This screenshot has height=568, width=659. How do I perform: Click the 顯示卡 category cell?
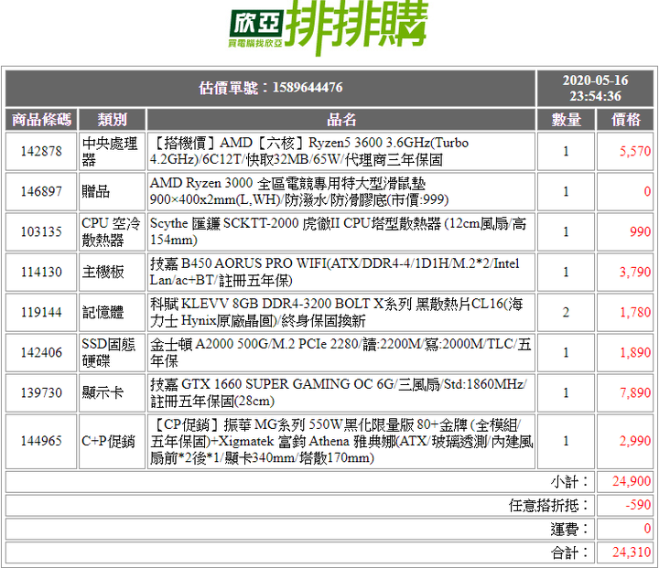pyautogui.click(x=113, y=393)
